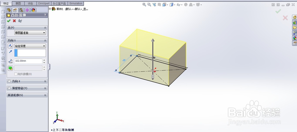Click the 102.00mm depth input field
The image size is (297, 132).
coord(28,61)
